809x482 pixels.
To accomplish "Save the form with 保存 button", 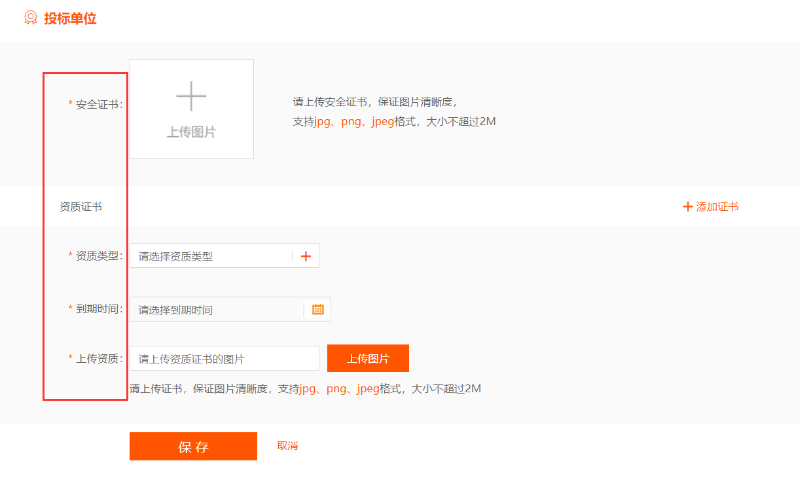I will [193, 447].
